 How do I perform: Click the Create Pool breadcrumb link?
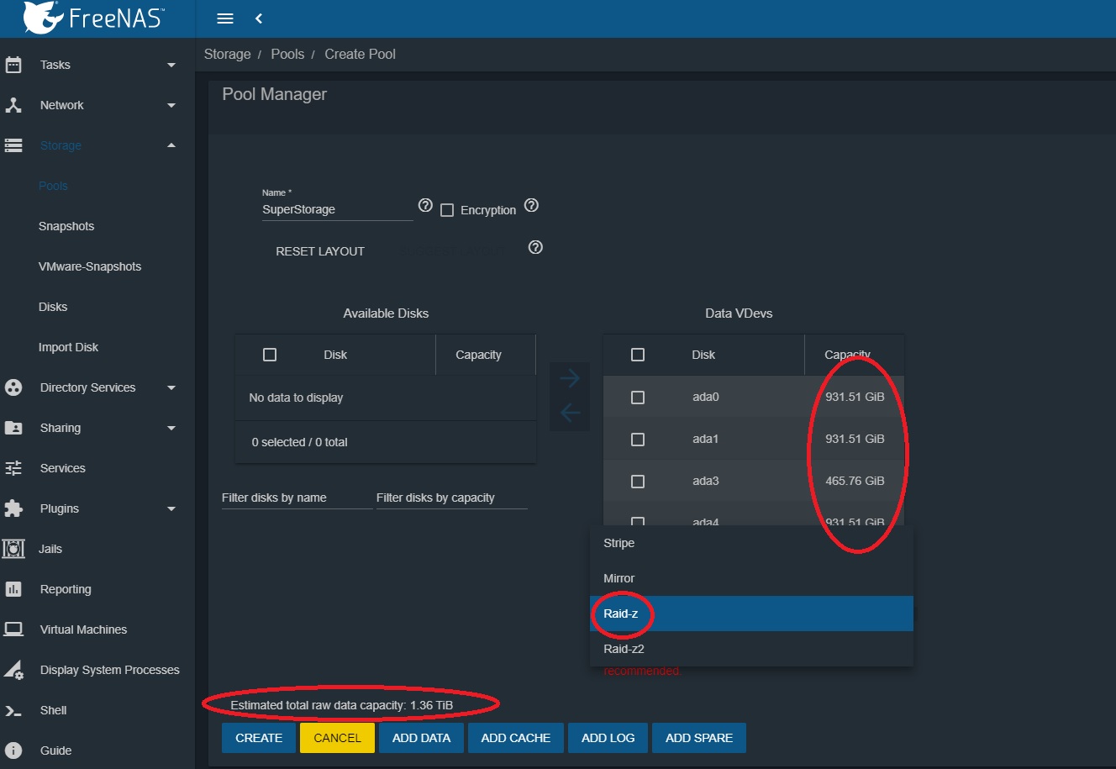pyautogui.click(x=360, y=54)
